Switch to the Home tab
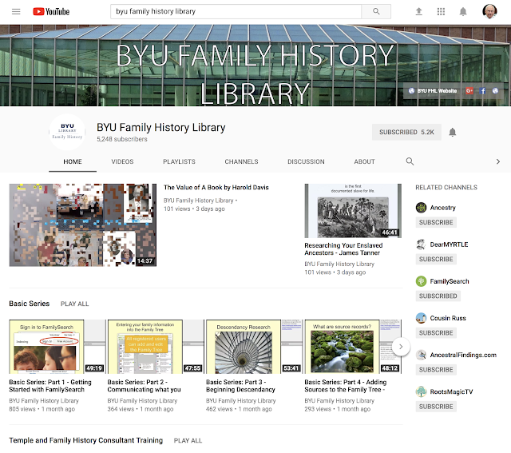Image resolution: width=511 pixels, height=453 pixels. (x=73, y=161)
